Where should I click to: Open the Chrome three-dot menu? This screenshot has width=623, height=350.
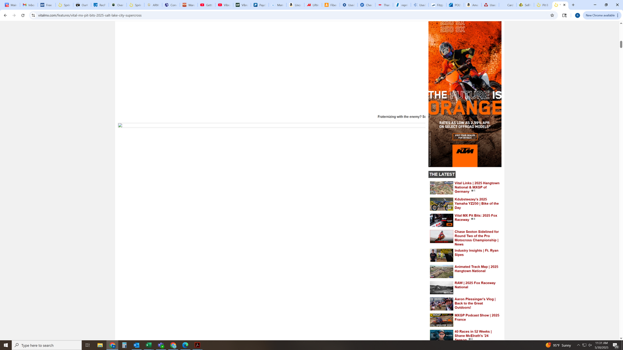(618, 16)
